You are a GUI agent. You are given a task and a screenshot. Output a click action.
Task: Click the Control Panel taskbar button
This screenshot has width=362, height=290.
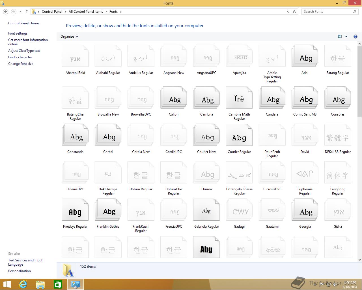[76, 284]
